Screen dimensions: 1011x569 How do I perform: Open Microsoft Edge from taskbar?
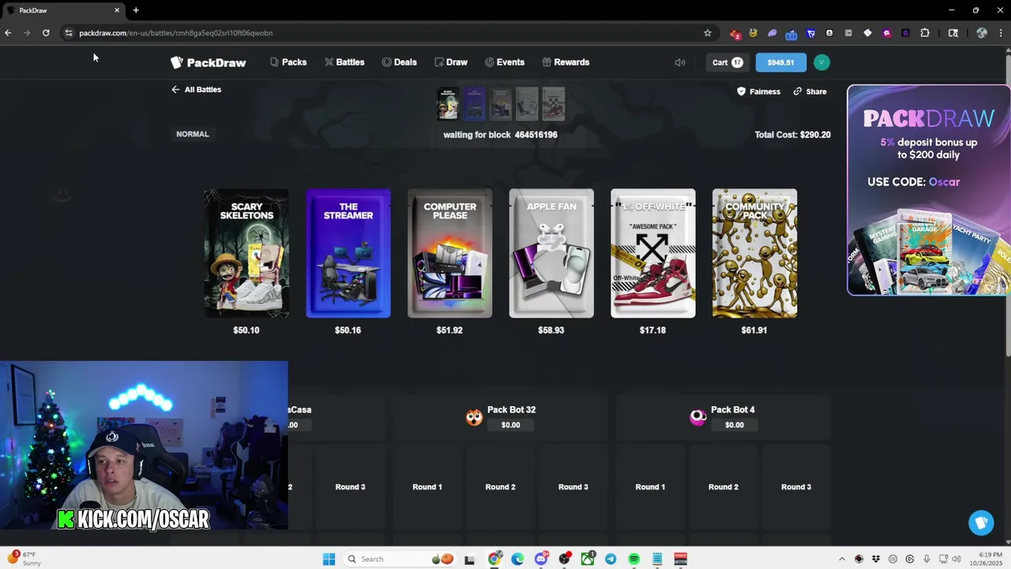pos(517,559)
